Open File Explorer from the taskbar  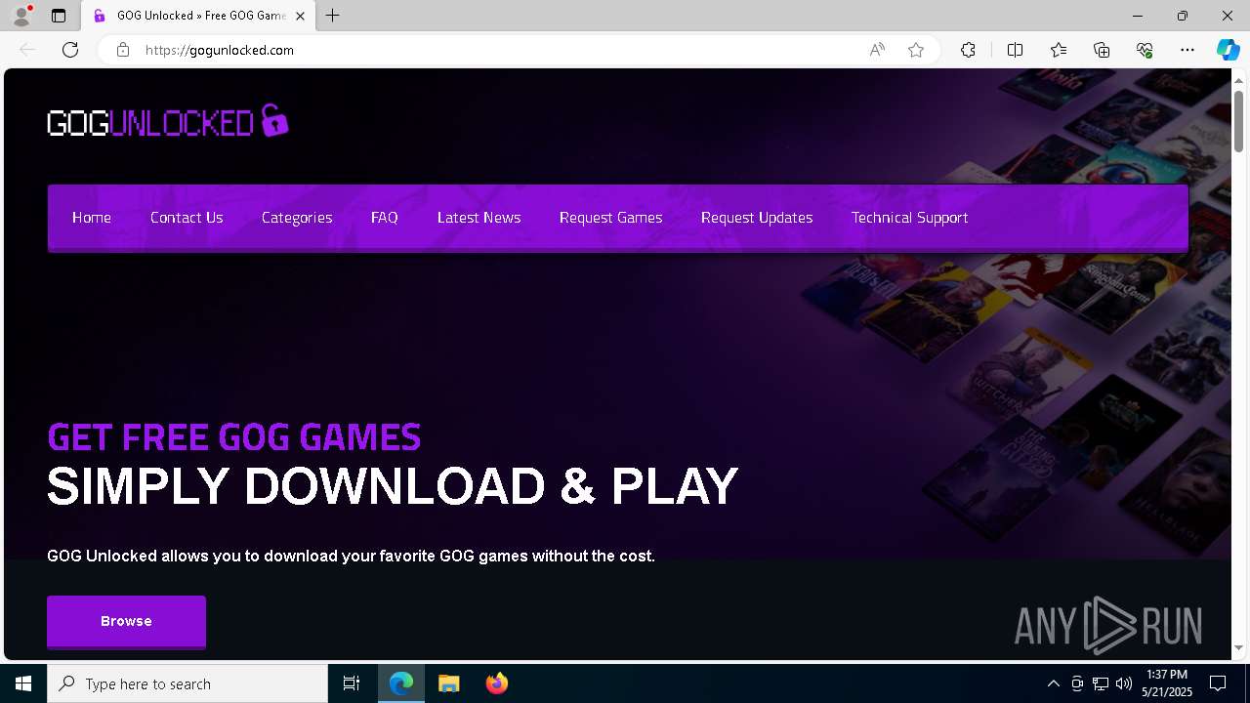coord(448,683)
